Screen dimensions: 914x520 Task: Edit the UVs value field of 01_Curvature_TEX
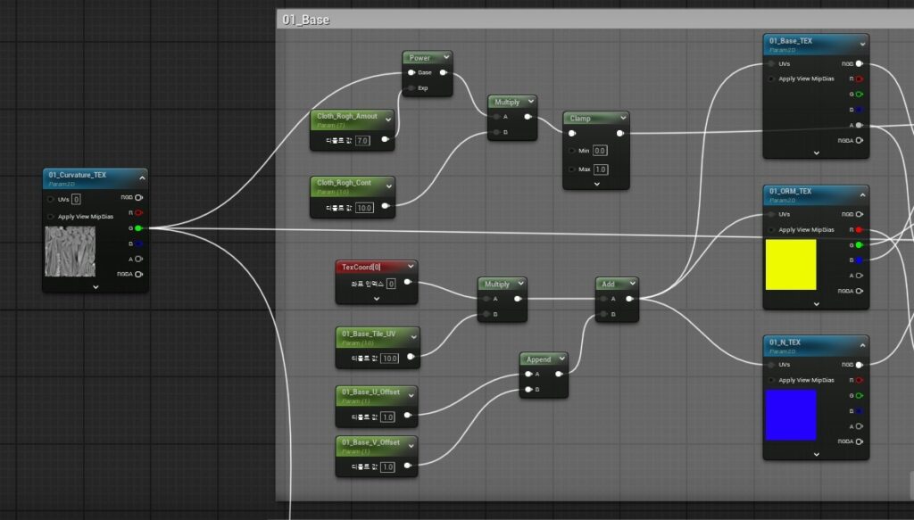point(76,199)
